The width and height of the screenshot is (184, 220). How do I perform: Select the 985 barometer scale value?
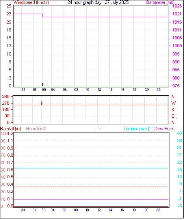(176, 70)
